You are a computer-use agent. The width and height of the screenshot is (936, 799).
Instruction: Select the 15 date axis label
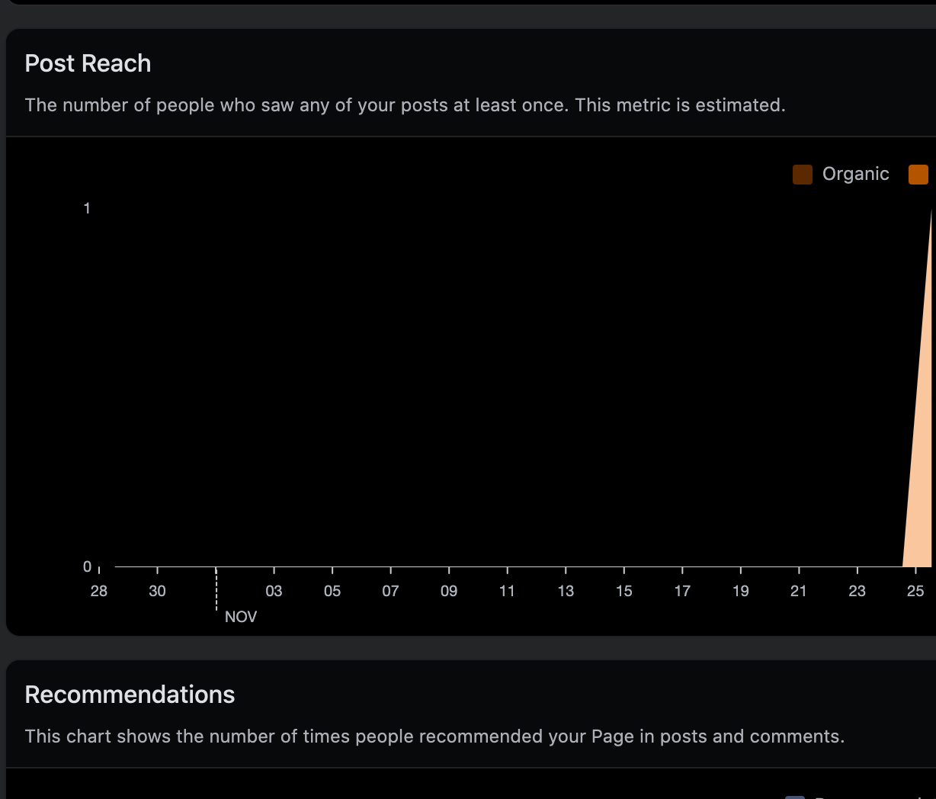pyautogui.click(x=624, y=591)
